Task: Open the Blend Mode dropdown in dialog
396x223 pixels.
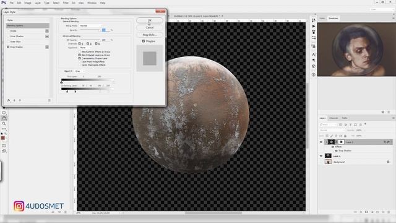Action: (91, 26)
